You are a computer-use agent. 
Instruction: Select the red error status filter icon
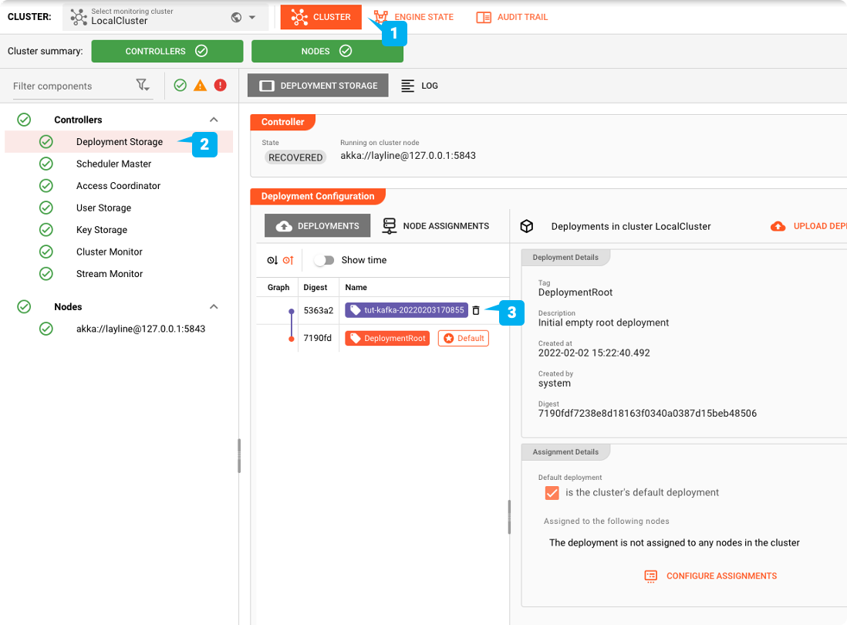pyautogui.click(x=220, y=85)
